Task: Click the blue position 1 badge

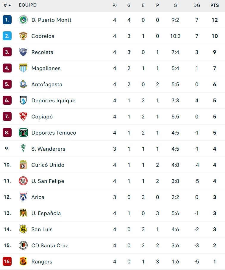Action: coord(7,20)
